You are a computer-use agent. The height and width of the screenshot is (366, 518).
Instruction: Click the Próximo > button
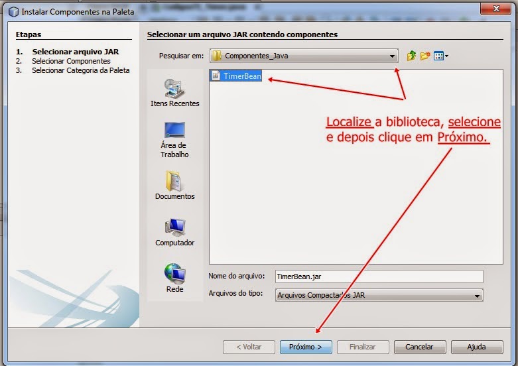click(306, 347)
